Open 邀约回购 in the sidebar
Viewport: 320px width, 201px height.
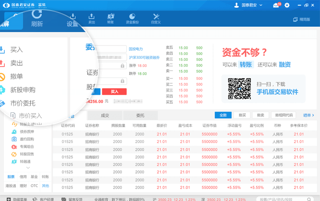[23, 139]
